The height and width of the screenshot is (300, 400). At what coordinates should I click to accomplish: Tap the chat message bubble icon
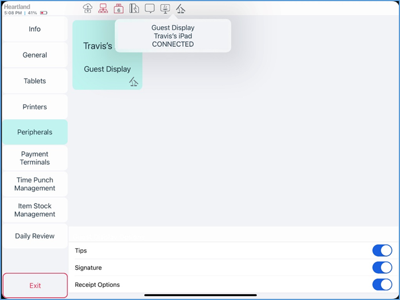point(150,8)
